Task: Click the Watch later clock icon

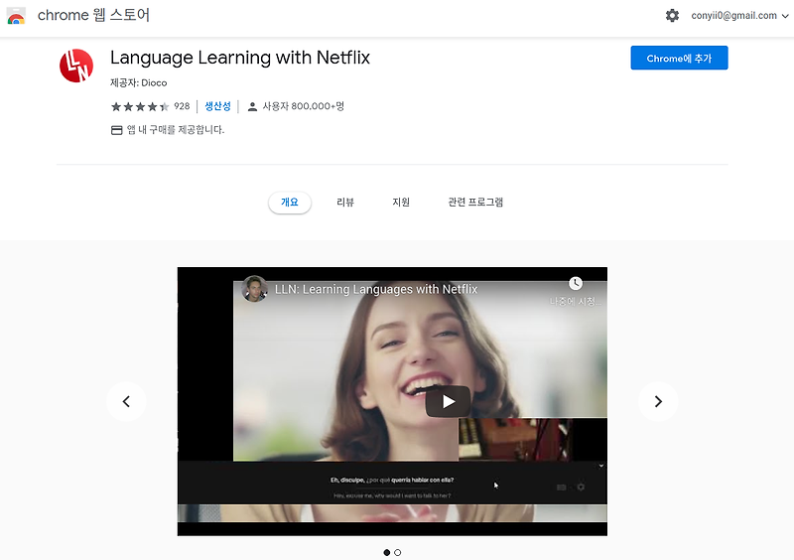Action: click(576, 283)
